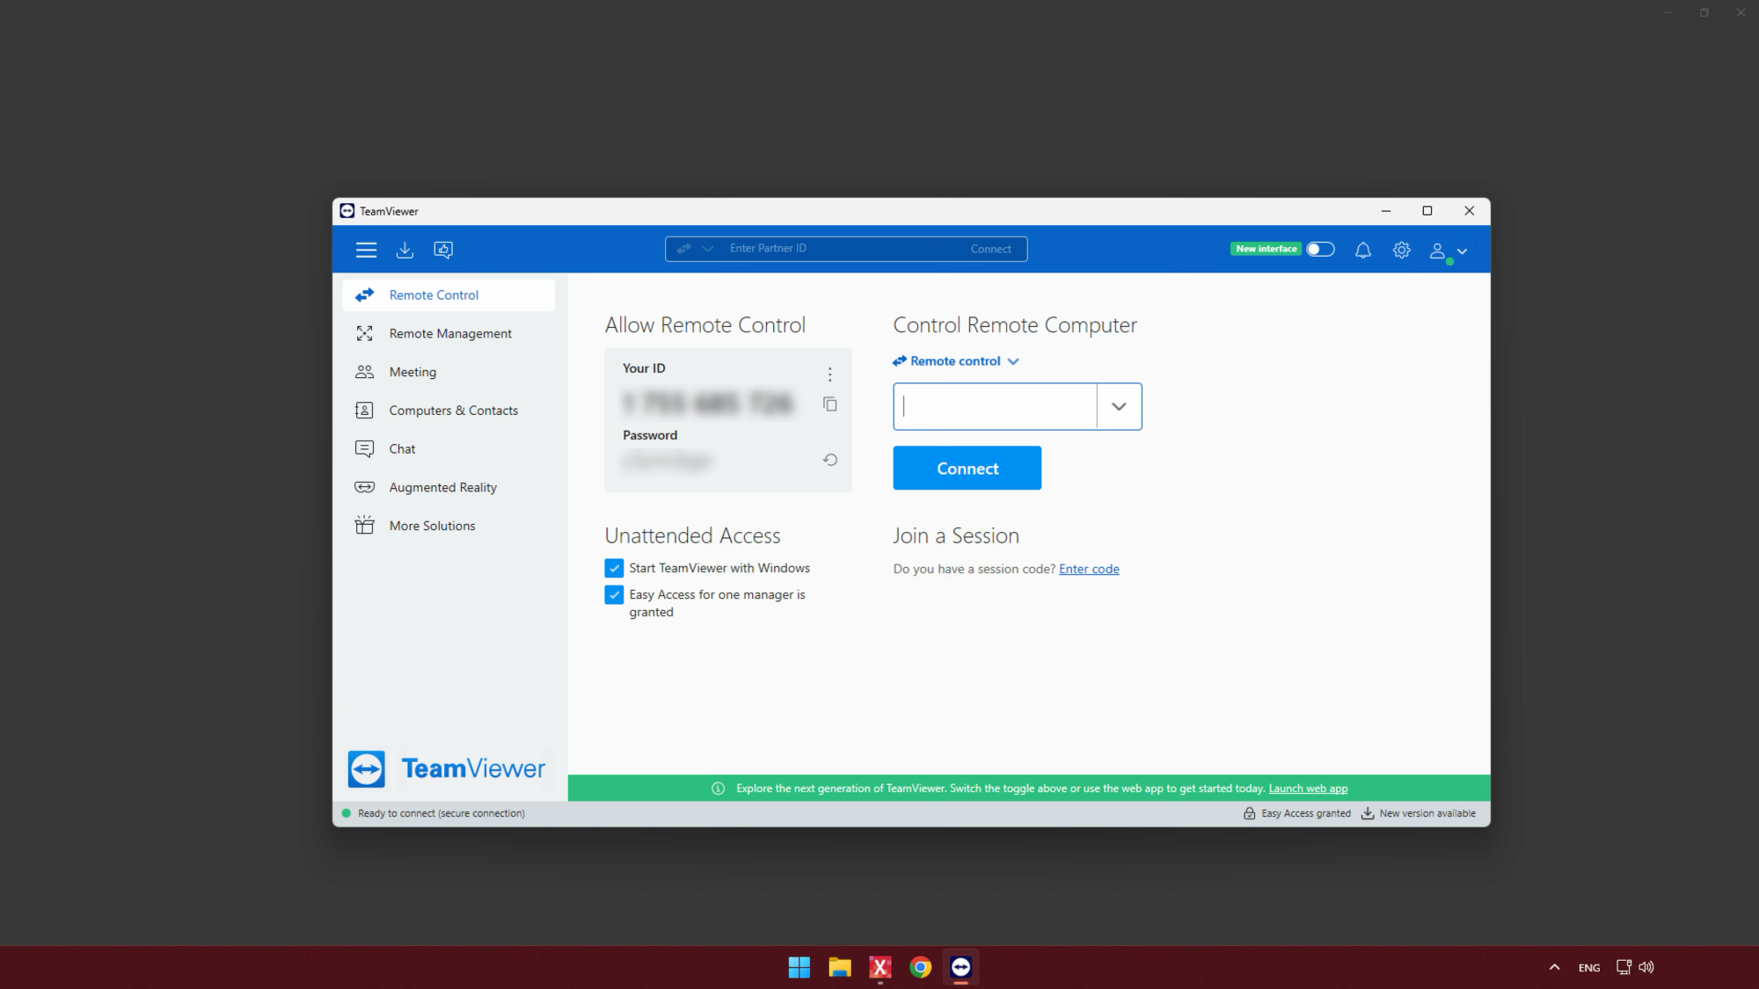Open More Solutions in the sidebar
Viewport: 1759px width, 989px height.
coord(449,526)
